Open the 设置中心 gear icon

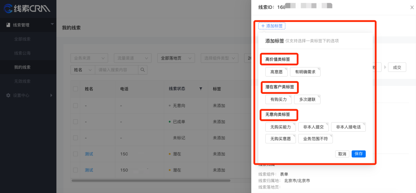pos(8,95)
